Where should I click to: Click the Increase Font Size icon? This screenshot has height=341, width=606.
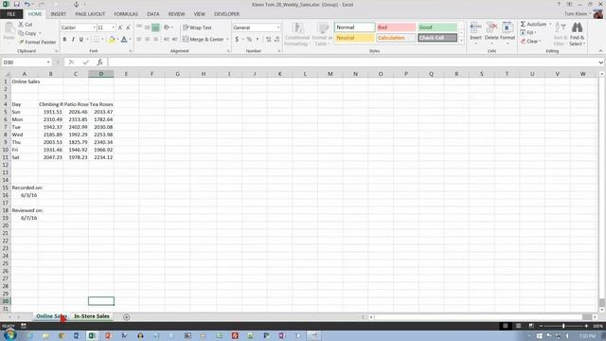[120, 27]
